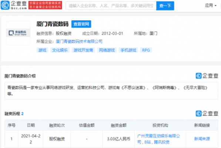Click the 青瓷数码 company logo thumbnail
221x148 pixels.
[18, 33]
